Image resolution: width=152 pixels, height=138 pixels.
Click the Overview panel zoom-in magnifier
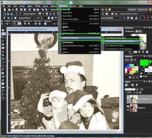click(x=143, y=52)
